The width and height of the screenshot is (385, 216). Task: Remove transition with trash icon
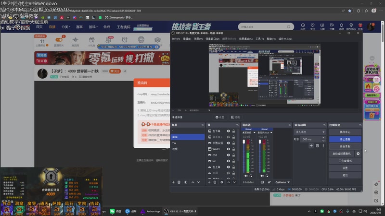tap(317, 145)
